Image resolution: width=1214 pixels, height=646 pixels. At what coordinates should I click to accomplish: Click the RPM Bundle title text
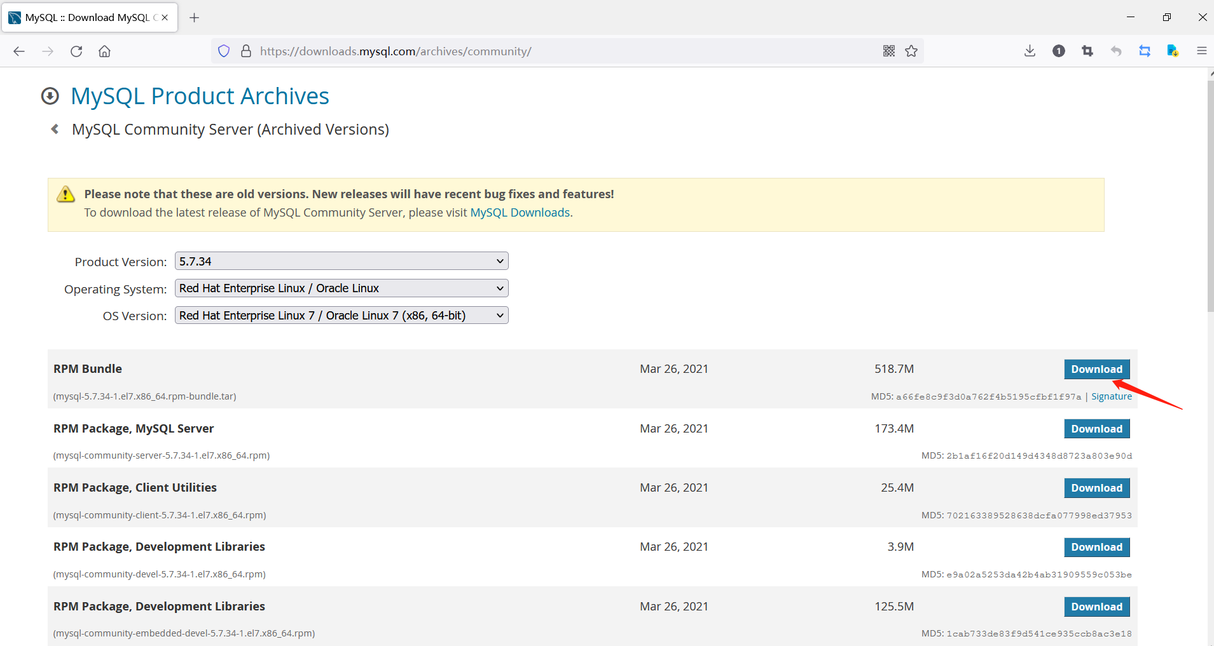[x=88, y=369]
